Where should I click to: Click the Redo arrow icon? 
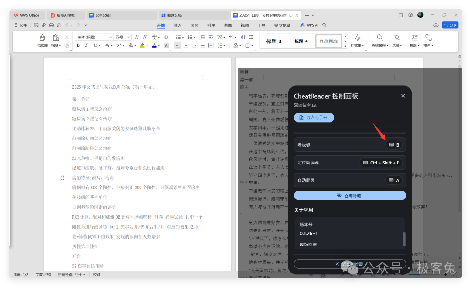point(78,25)
